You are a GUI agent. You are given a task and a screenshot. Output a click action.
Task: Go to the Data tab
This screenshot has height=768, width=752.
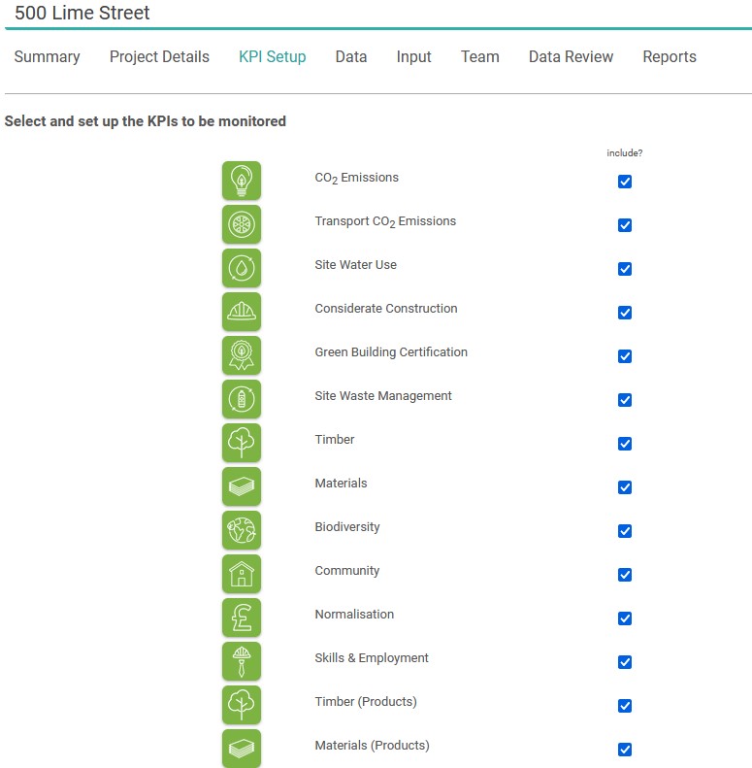click(351, 57)
